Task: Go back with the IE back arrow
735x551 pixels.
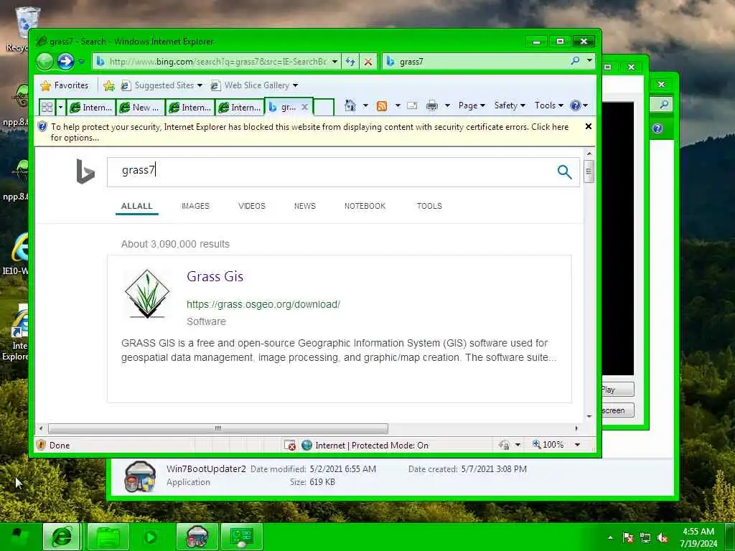Action: [45, 62]
